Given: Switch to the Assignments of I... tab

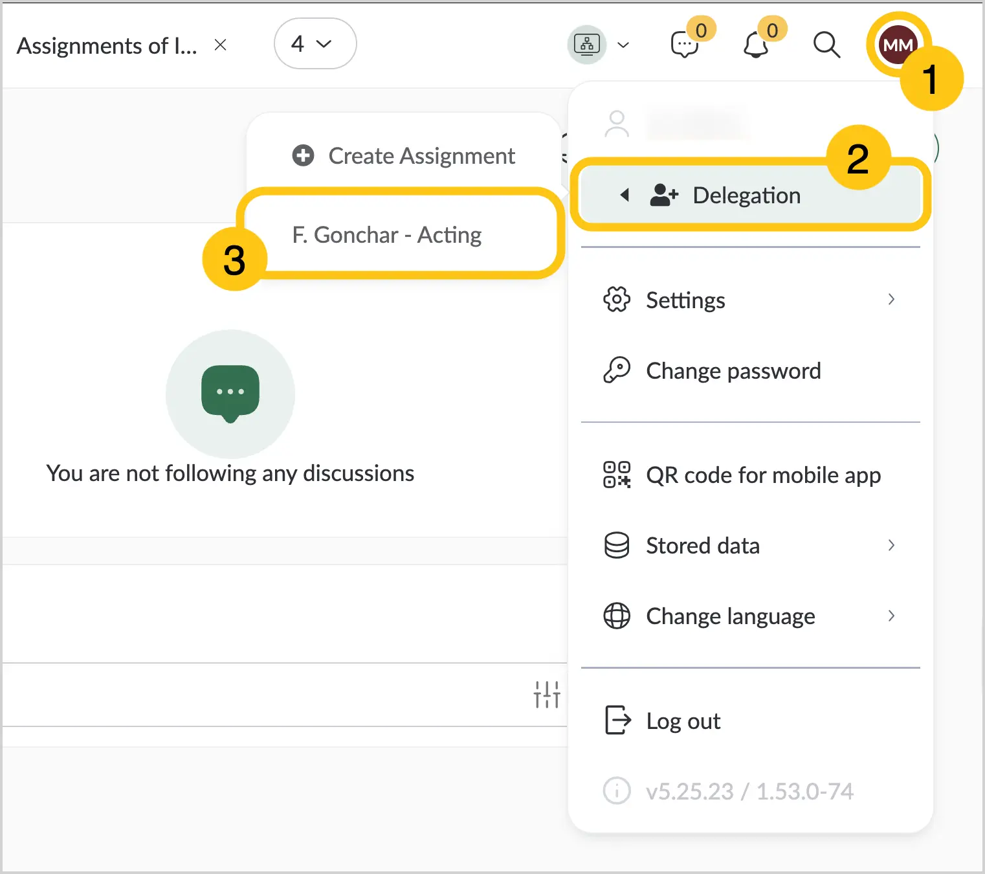Looking at the screenshot, I should click(107, 45).
